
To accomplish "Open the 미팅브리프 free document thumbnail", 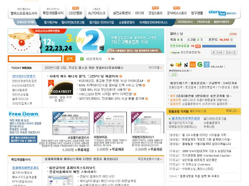I will [x=110, y=123].
